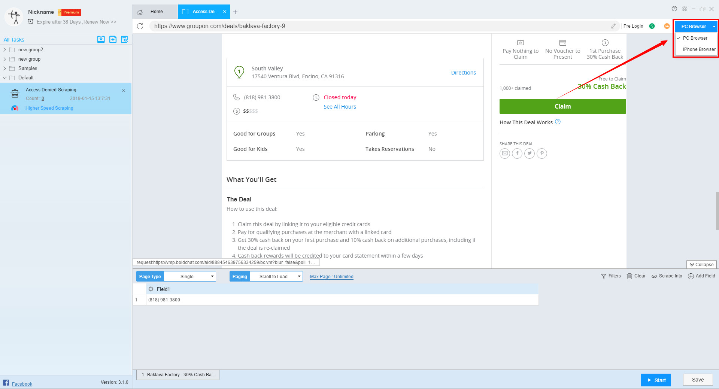Click the Home tab house icon
The width and height of the screenshot is (719, 389).
[x=140, y=12]
